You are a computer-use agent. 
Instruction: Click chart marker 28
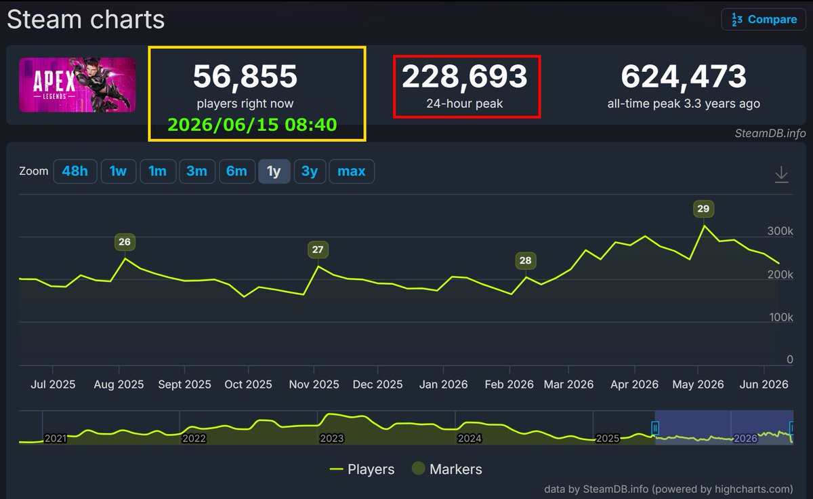[x=525, y=260]
